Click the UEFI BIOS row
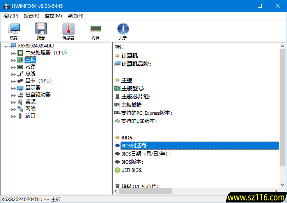287x203 pixels. pos(197,170)
